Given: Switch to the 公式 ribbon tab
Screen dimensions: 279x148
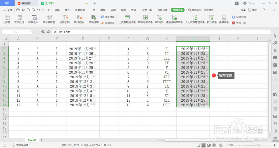Looking at the screenshot, I should (93, 10).
